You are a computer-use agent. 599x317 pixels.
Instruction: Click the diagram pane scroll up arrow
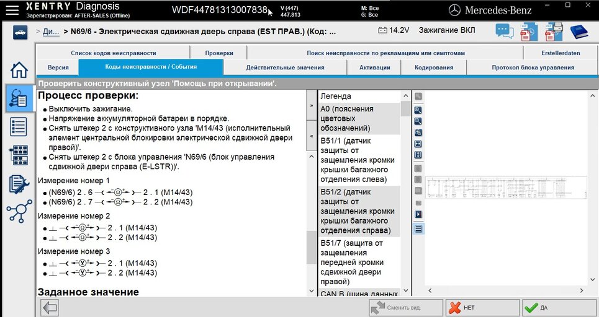point(593,95)
